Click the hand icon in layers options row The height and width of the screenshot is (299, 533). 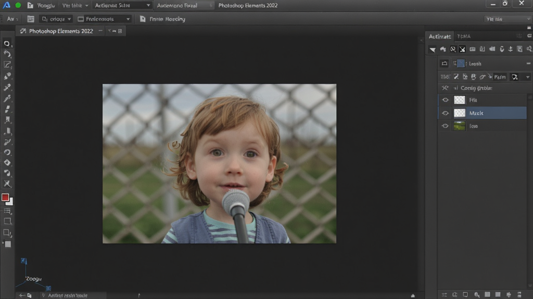(x=474, y=77)
